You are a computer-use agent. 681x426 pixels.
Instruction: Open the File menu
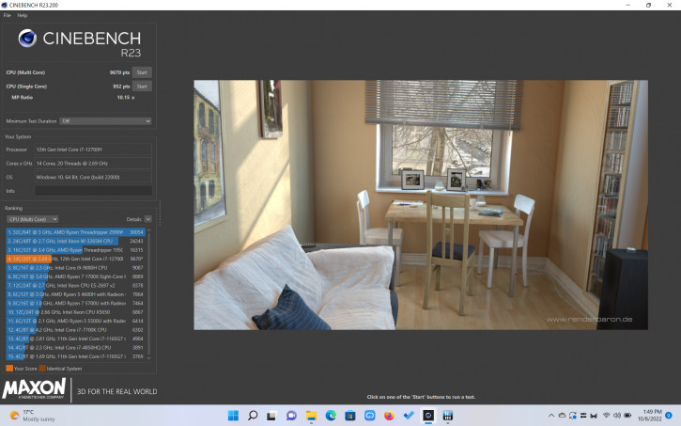click(7, 15)
